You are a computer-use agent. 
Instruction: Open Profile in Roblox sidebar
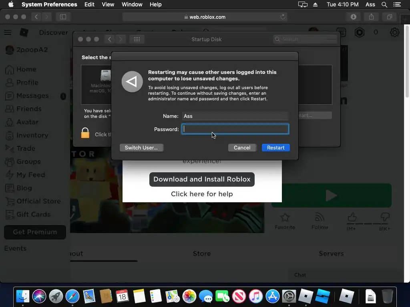22,82
